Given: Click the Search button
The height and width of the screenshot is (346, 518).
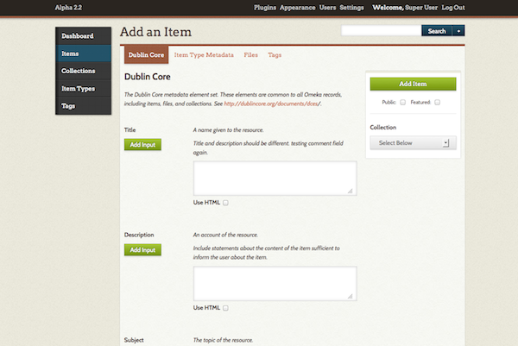Looking at the screenshot, I should click(x=437, y=31).
